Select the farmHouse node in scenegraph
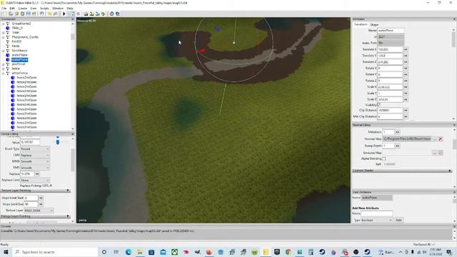457x257 pixels. (19, 51)
